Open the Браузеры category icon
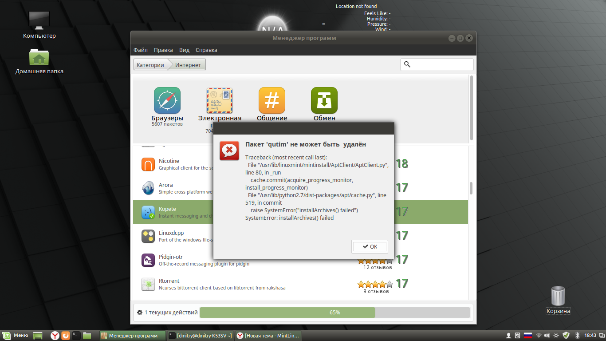The width and height of the screenshot is (606, 341). coord(167,100)
